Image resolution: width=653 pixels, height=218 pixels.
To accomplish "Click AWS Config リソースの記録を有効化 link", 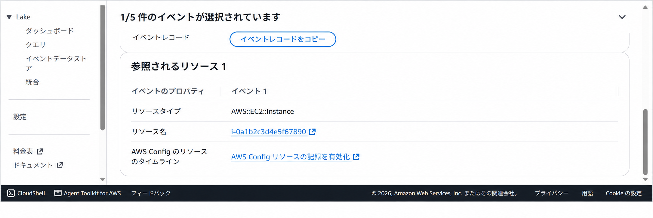I will click(291, 157).
